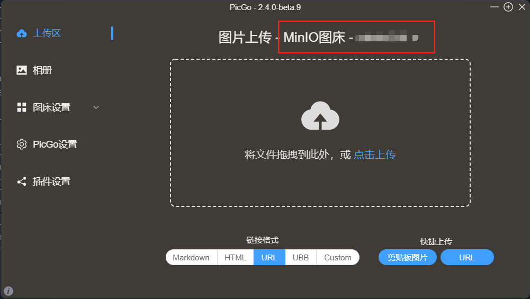Pick URL in the 链接格式 selector
This screenshot has width=530, height=299.
[270, 258]
